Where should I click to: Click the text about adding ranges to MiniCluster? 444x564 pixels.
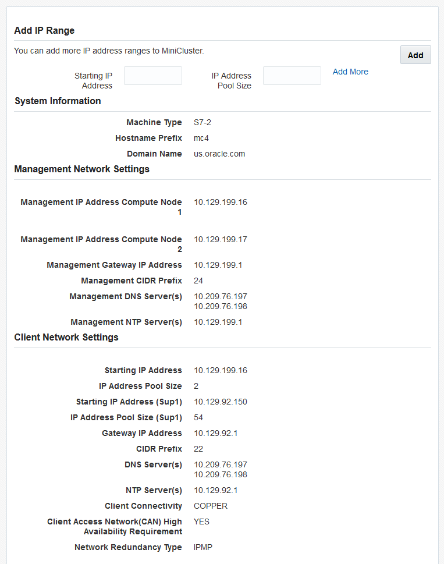coord(109,51)
